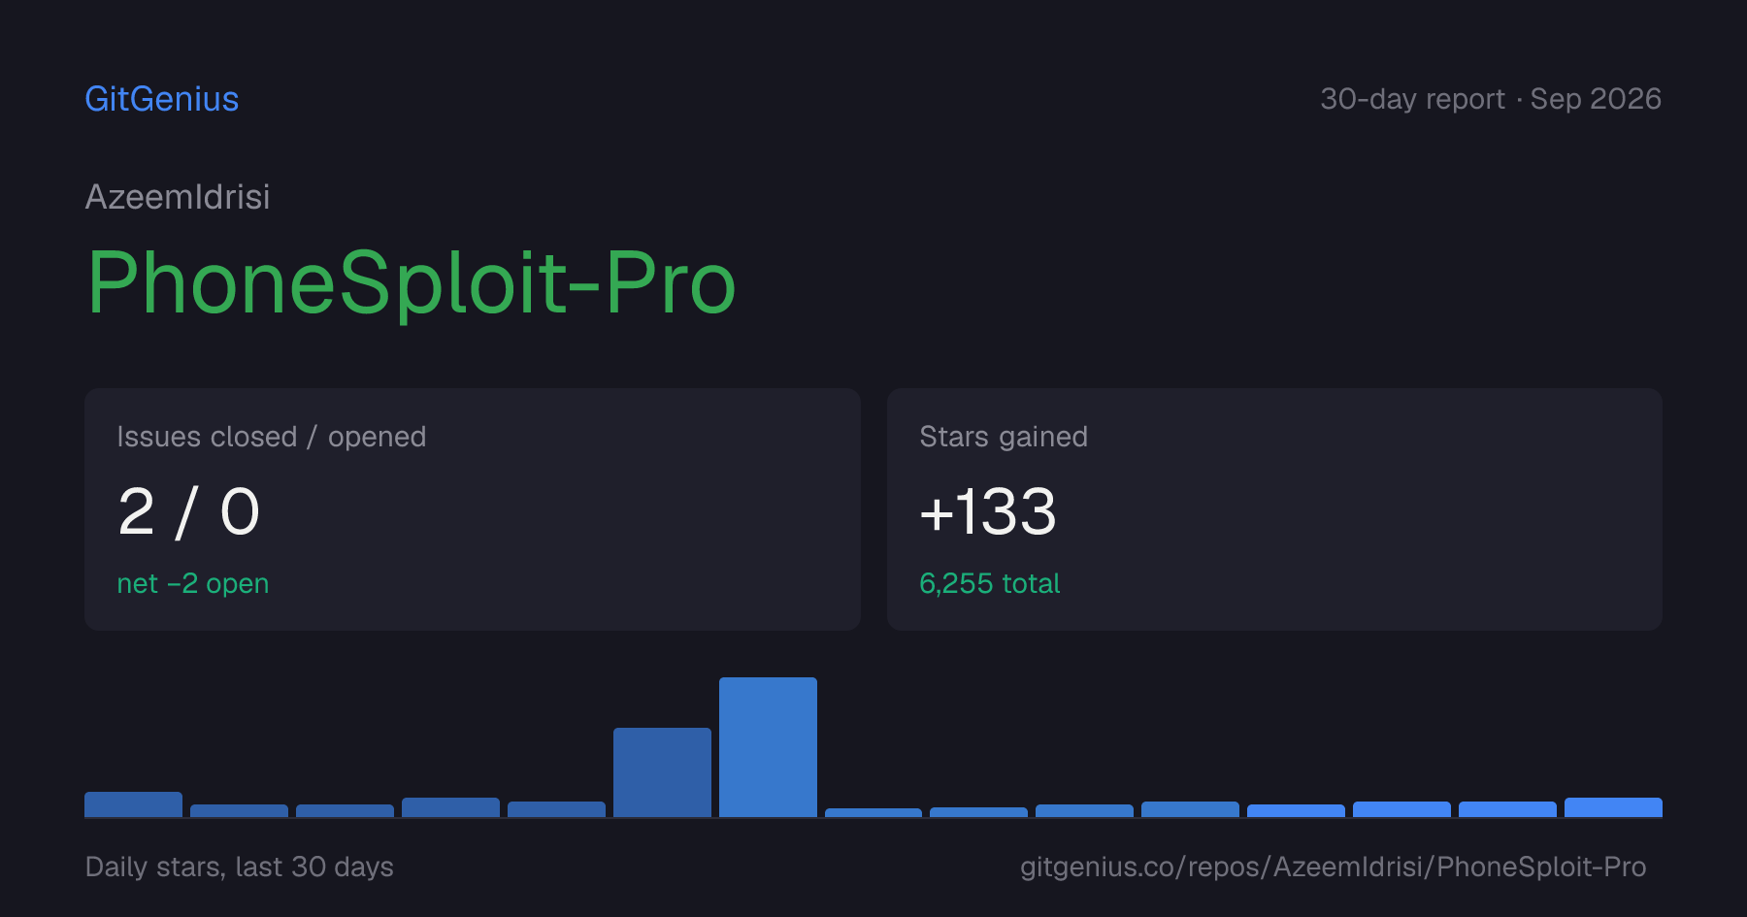Click the Issues closed / opened heading
Screen dimensions: 1747x917
(x=272, y=437)
